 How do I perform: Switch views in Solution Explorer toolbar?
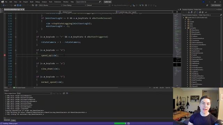pyautogui.click(x=191, y=12)
